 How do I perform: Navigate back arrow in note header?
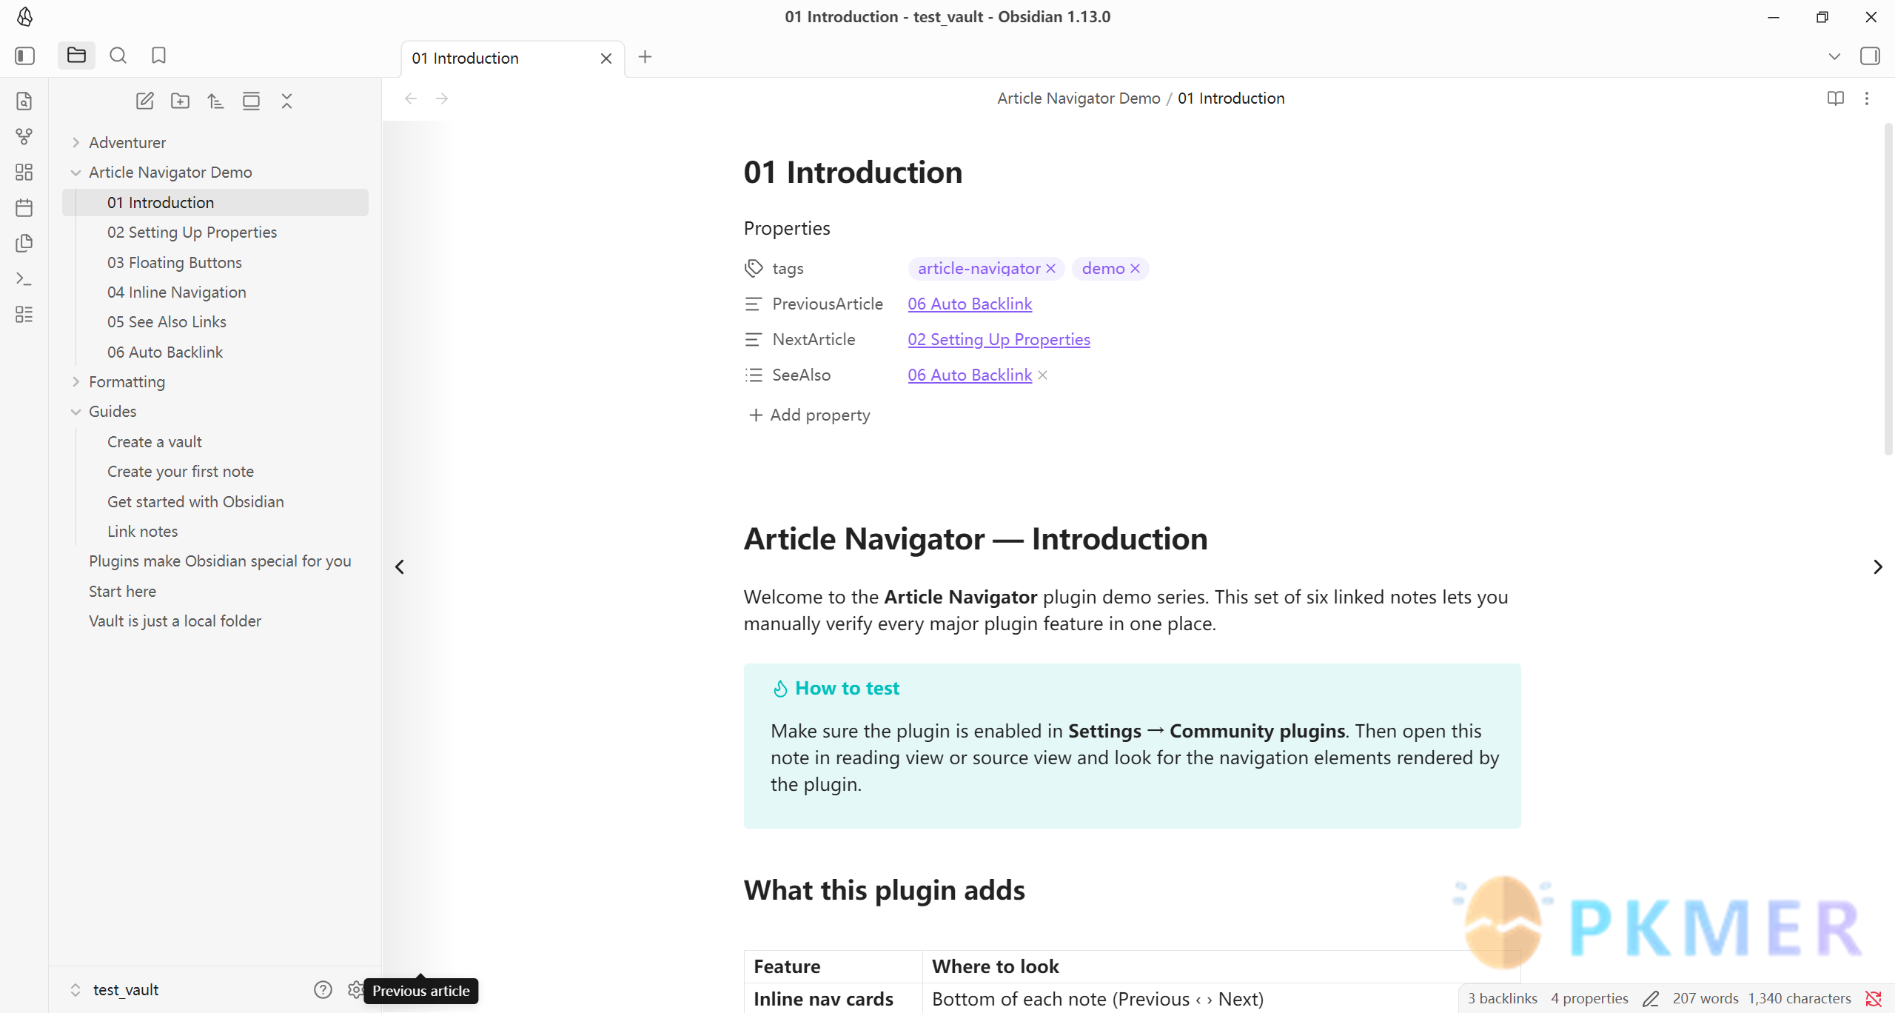[411, 98]
